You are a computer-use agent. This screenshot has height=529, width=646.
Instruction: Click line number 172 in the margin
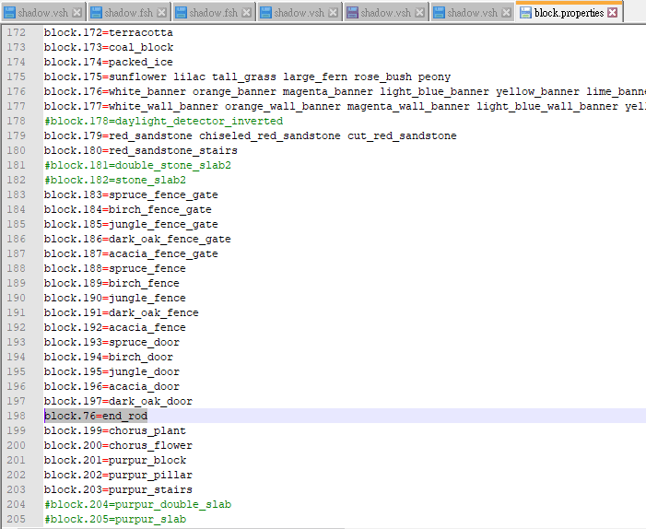(x=16, y=32)
